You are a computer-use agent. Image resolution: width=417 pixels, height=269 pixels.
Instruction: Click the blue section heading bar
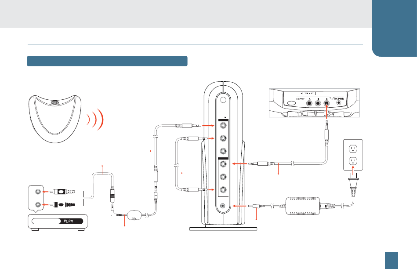pos(107,61)
